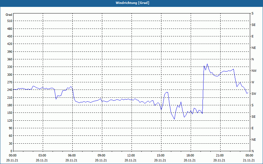Select the 20.11.21 date under 06:00
This screenshot has height=164, width=263.
click(x=71, y=160)
